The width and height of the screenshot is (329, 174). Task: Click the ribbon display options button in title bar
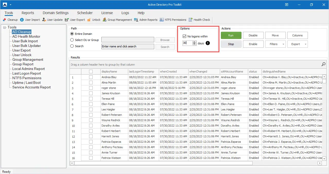[x=287, y=5]
